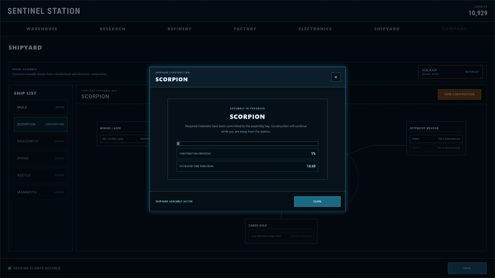Open Vulkan mining drone materials
The image size is (495, 278).
point(450,72)
